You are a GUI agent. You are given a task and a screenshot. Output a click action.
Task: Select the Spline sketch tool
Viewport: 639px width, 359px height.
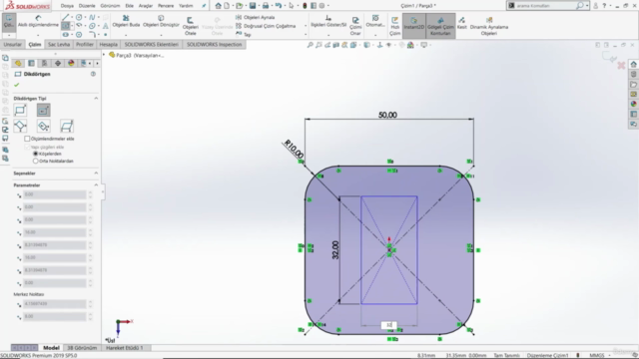[x=92, y=17]
